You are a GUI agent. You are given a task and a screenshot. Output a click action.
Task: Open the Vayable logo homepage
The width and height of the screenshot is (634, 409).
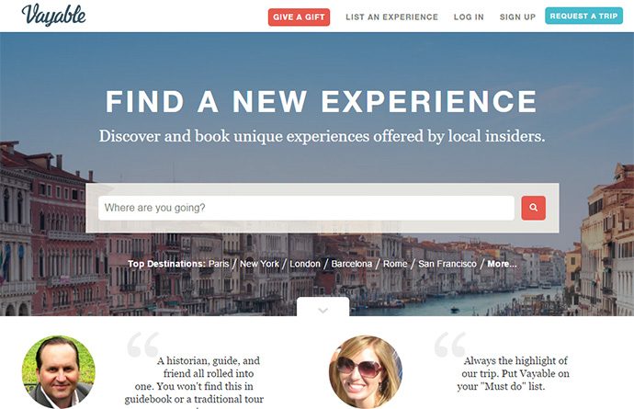click(x=54, y=15)
